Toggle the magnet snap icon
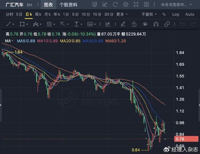This screenshot has width=200, height=154. click(x=156, y=24)
